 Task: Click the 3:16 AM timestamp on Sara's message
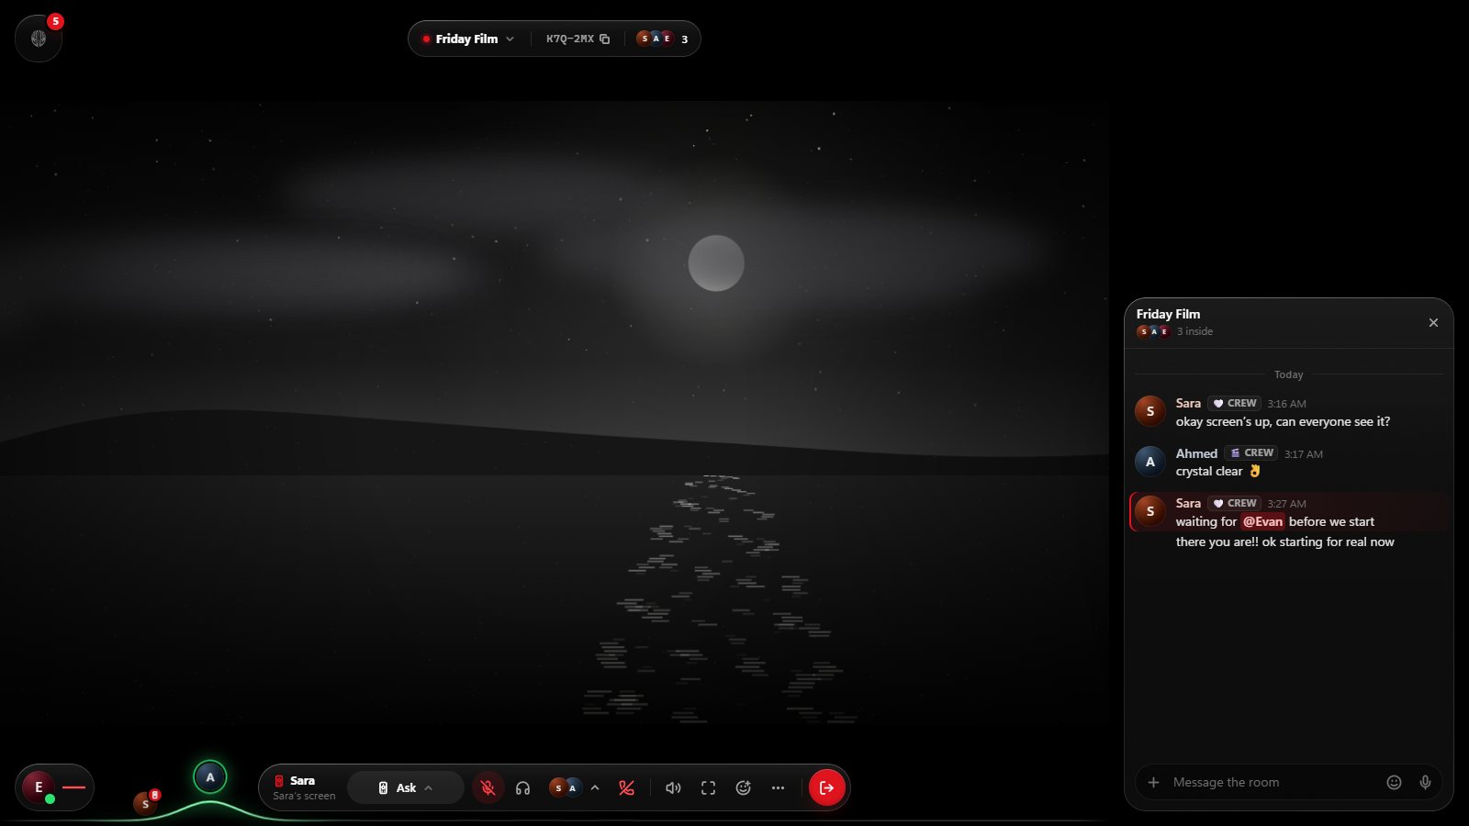click(x=1286, y=404)
